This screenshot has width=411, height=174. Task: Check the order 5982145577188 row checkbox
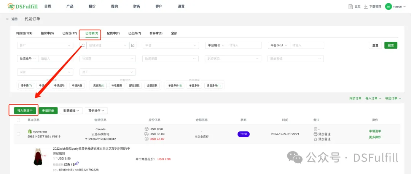coord(18,134)
